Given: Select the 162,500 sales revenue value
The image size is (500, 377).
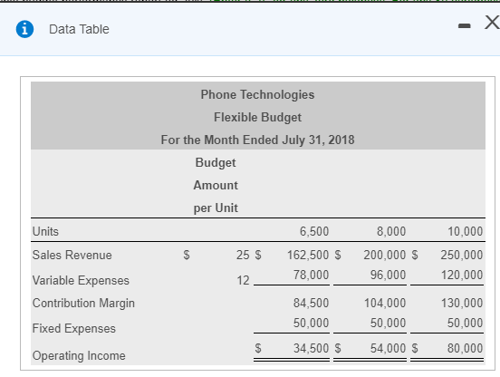Looking at the screenshot, I should 308,255.
